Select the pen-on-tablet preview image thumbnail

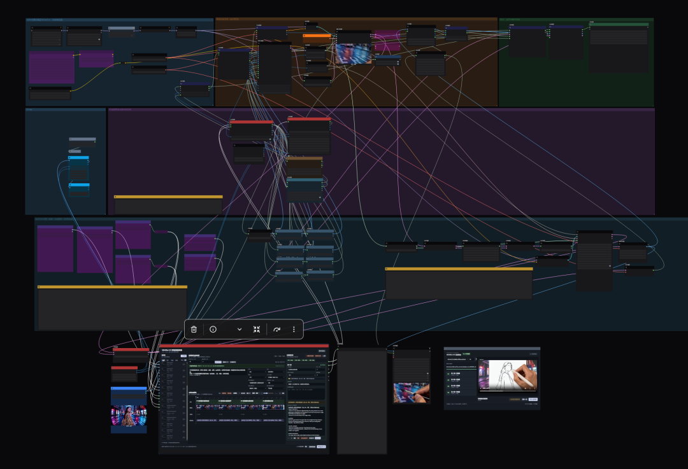coord(411,393)
